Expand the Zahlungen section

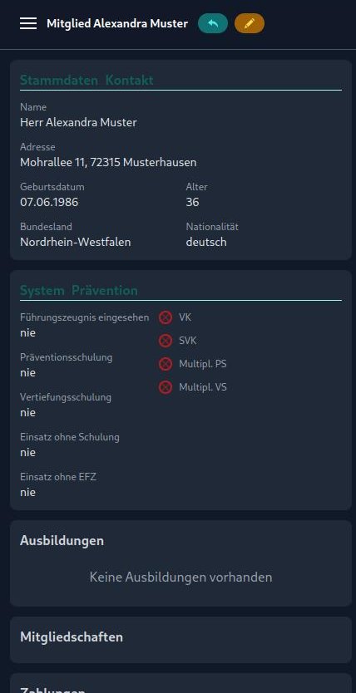pos(52,690)
